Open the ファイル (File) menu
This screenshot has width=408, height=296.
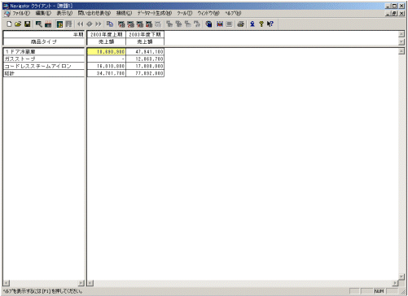pyautogui.click(x=21, y=13)
